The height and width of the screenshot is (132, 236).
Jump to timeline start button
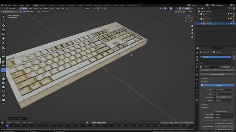[93, 123]
